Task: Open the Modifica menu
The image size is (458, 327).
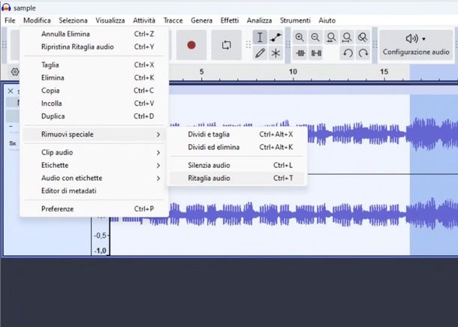Action: click(x=37, y=20)
